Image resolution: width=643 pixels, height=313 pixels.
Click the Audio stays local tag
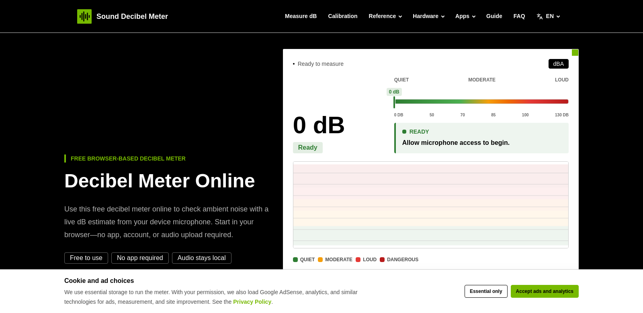click(202, 258)
